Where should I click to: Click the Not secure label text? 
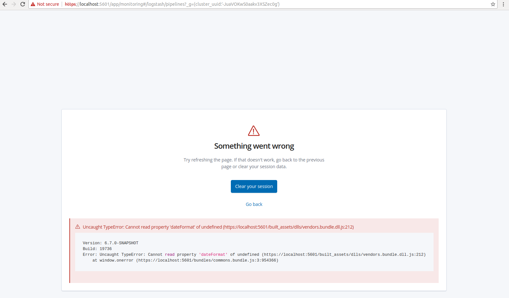48,4
